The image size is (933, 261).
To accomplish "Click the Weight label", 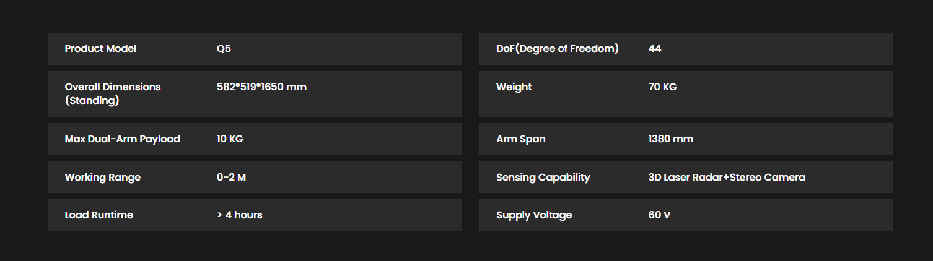I will tap(514, 87).
